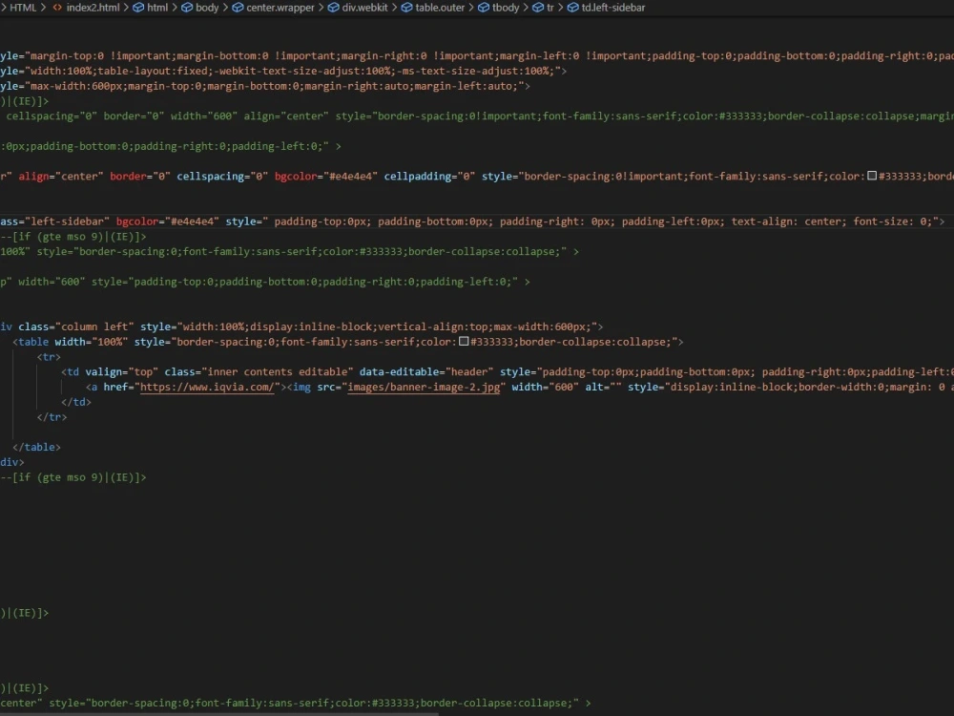Open table.outer breadcrumb symbol list
954x716 pixels.
(440, 8)
